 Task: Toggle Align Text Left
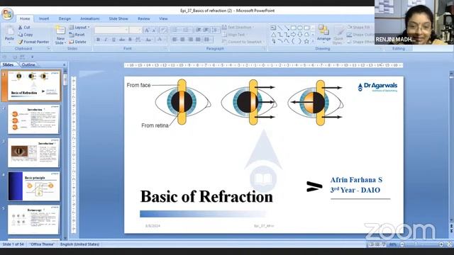tap(175, 40)
